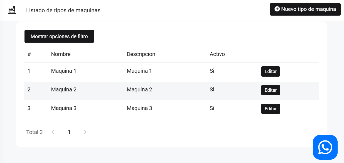Open the WhatsApp chat button
Screen dimensions: 344x163
[x=325, y=147]
